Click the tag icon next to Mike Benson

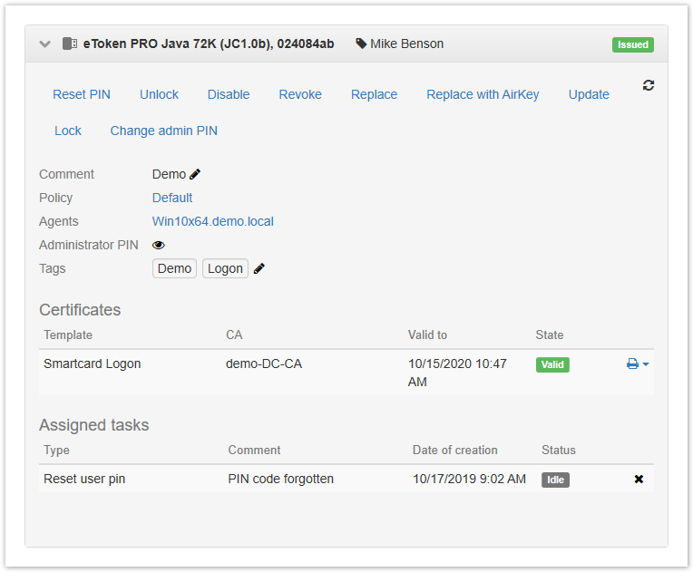click(361, 44)
